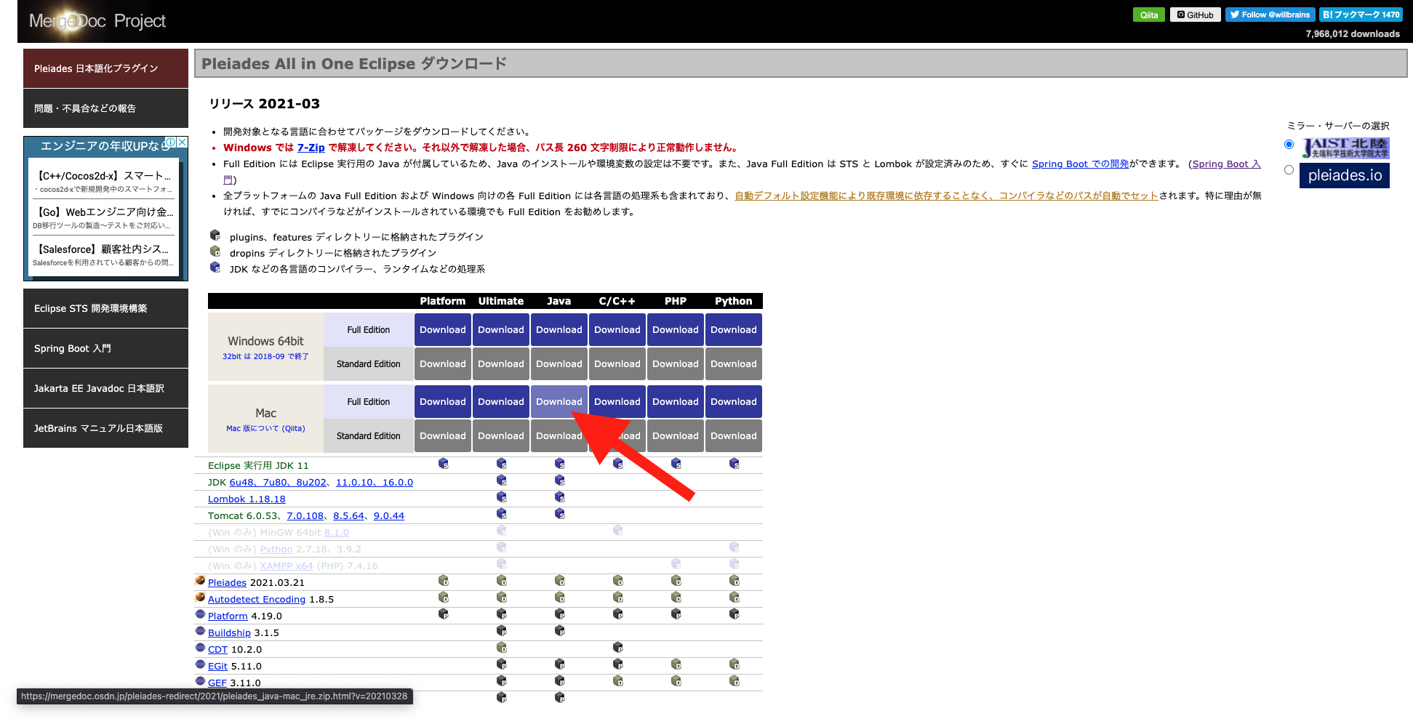
Task: Click the plugins/features legend icon
Action: (x=215, y=236)
